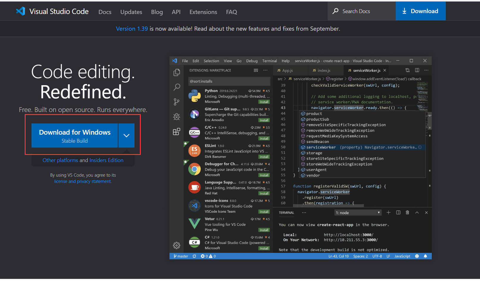
Task: Click the Visual Studio Code logo icon
Action: click(21, 11)
